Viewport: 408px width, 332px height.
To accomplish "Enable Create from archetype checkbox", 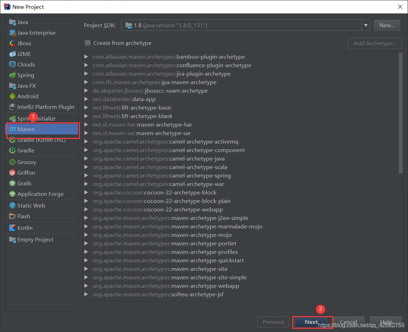I will point(88,43).
